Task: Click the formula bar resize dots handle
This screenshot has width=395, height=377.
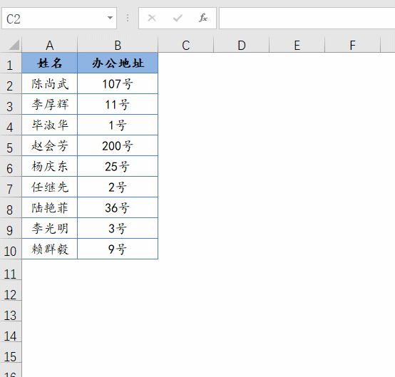Action: coord(128,18)
